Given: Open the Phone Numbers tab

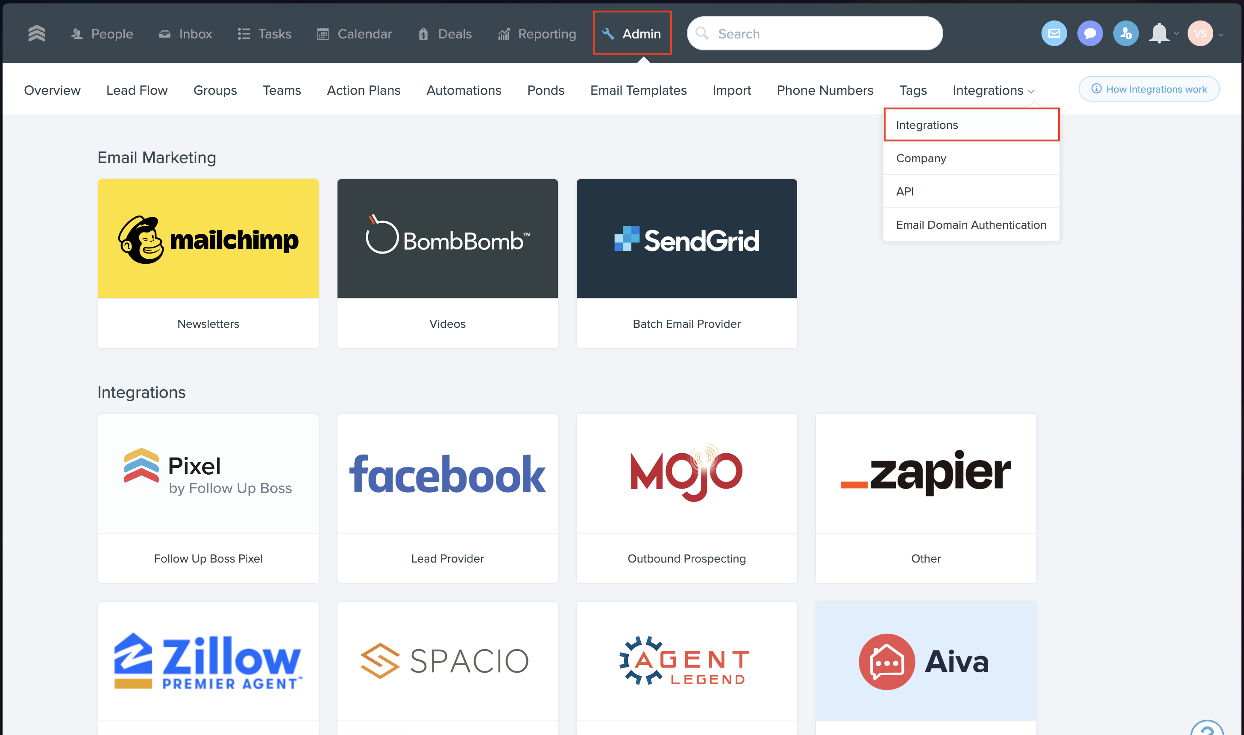Looking at the screenshot, I should tap(825, 90).
